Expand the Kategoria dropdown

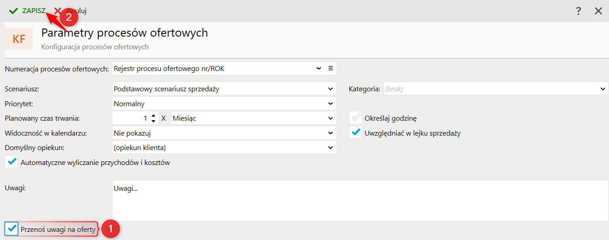603,89
